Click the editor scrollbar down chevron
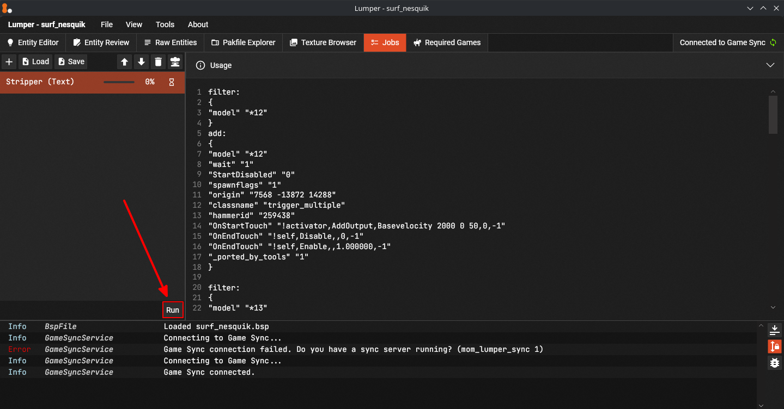The height and width of the screenshot is (409, 784). (x=773, y=307)
